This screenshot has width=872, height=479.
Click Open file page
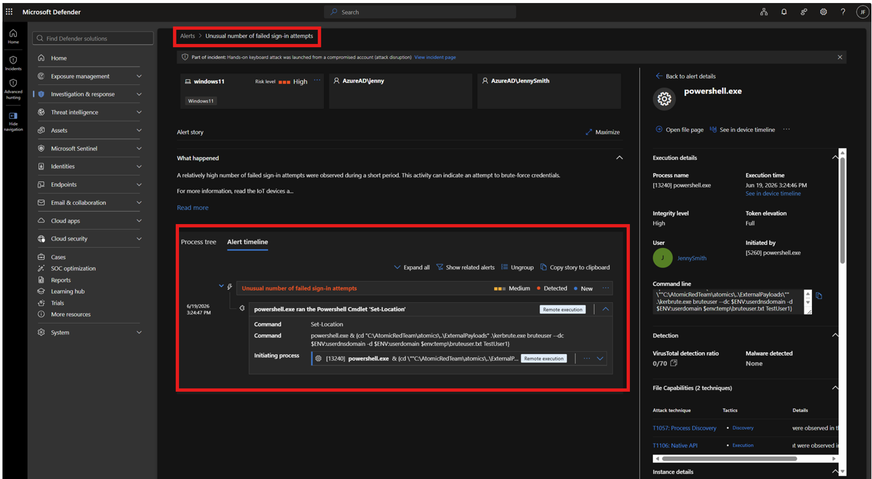click(679, 130)
